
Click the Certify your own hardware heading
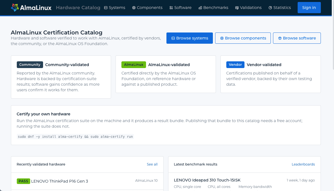pyautogui.click(x=43, y=114)
